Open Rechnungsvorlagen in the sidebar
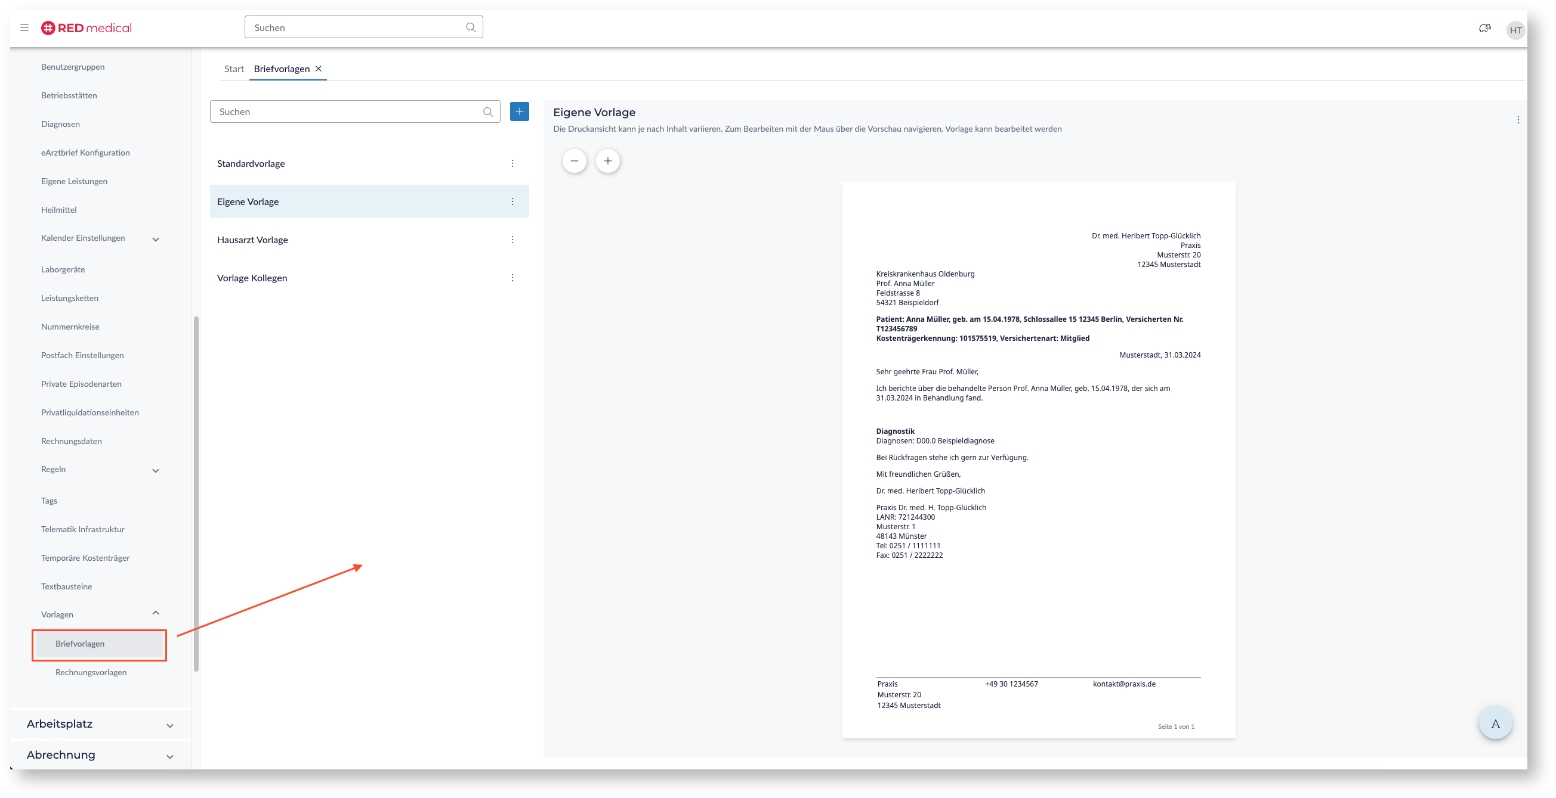The width and height of the screenshot is (1556, 798). point(91,672)
